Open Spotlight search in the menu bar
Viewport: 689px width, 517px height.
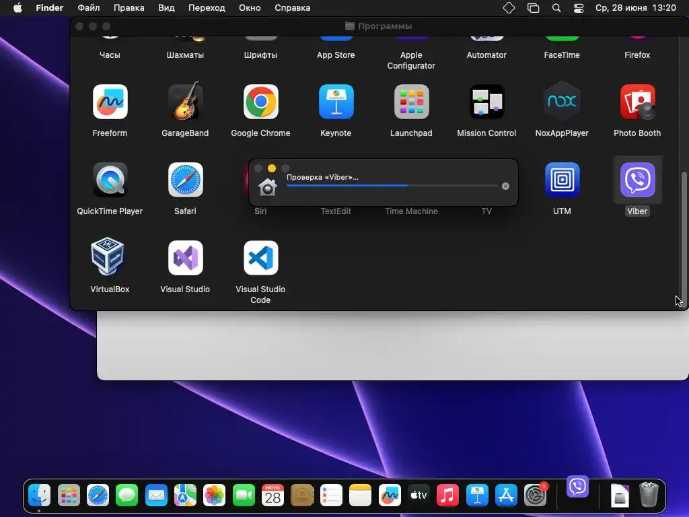pos(556,8)
